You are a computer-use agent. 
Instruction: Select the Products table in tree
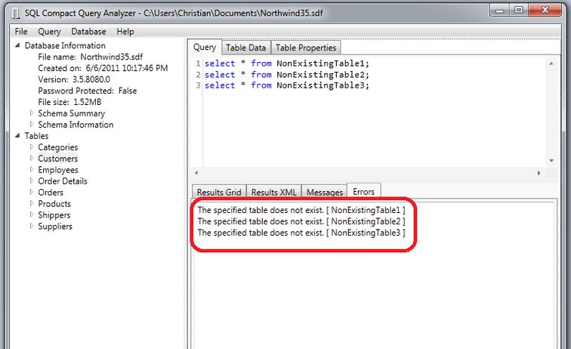[x=54, y=204]
